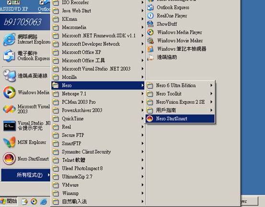Click Windows Media Player icon in programs list
The width and height of the screenshot is (265, 207).
coord(150,32)
